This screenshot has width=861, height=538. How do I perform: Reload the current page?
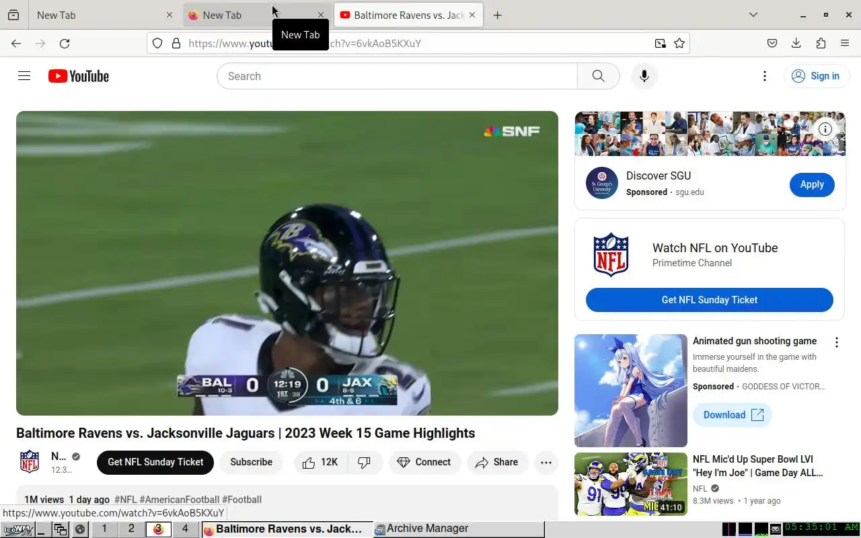(x=65, y=43)
